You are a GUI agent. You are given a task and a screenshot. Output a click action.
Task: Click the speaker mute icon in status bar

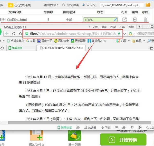pyautogui.click(x=140, y=128)
